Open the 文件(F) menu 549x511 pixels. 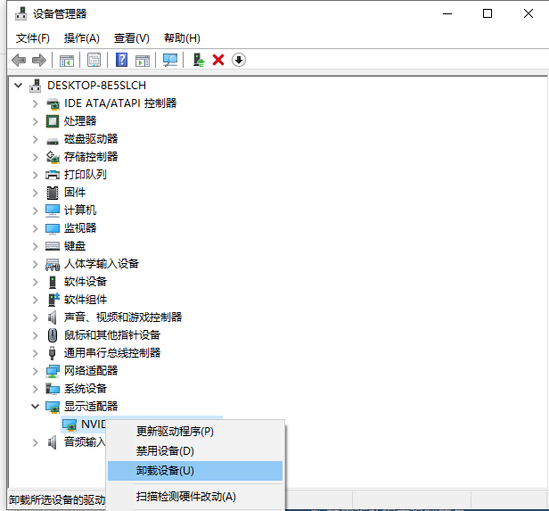click(x=33, y=37)
